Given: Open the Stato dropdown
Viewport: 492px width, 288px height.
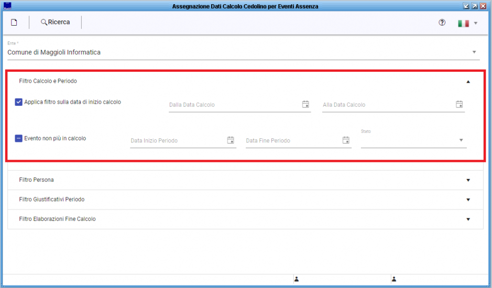Looking at the screenshot, I should pos(413,140).
